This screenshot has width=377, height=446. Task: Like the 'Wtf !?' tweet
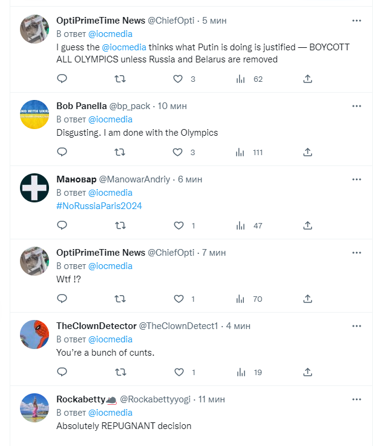(x=179, y=299)
